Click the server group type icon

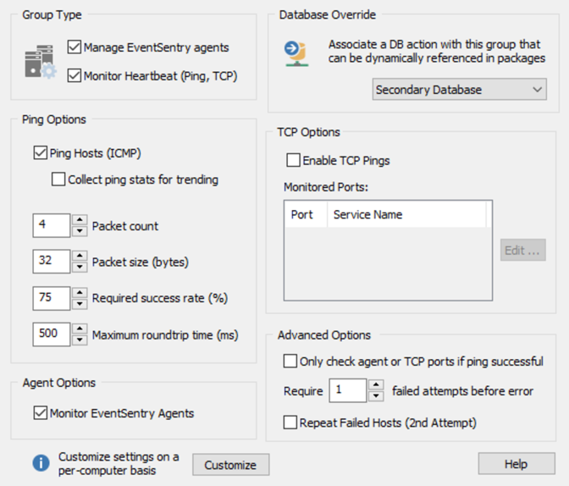[41, 61]
